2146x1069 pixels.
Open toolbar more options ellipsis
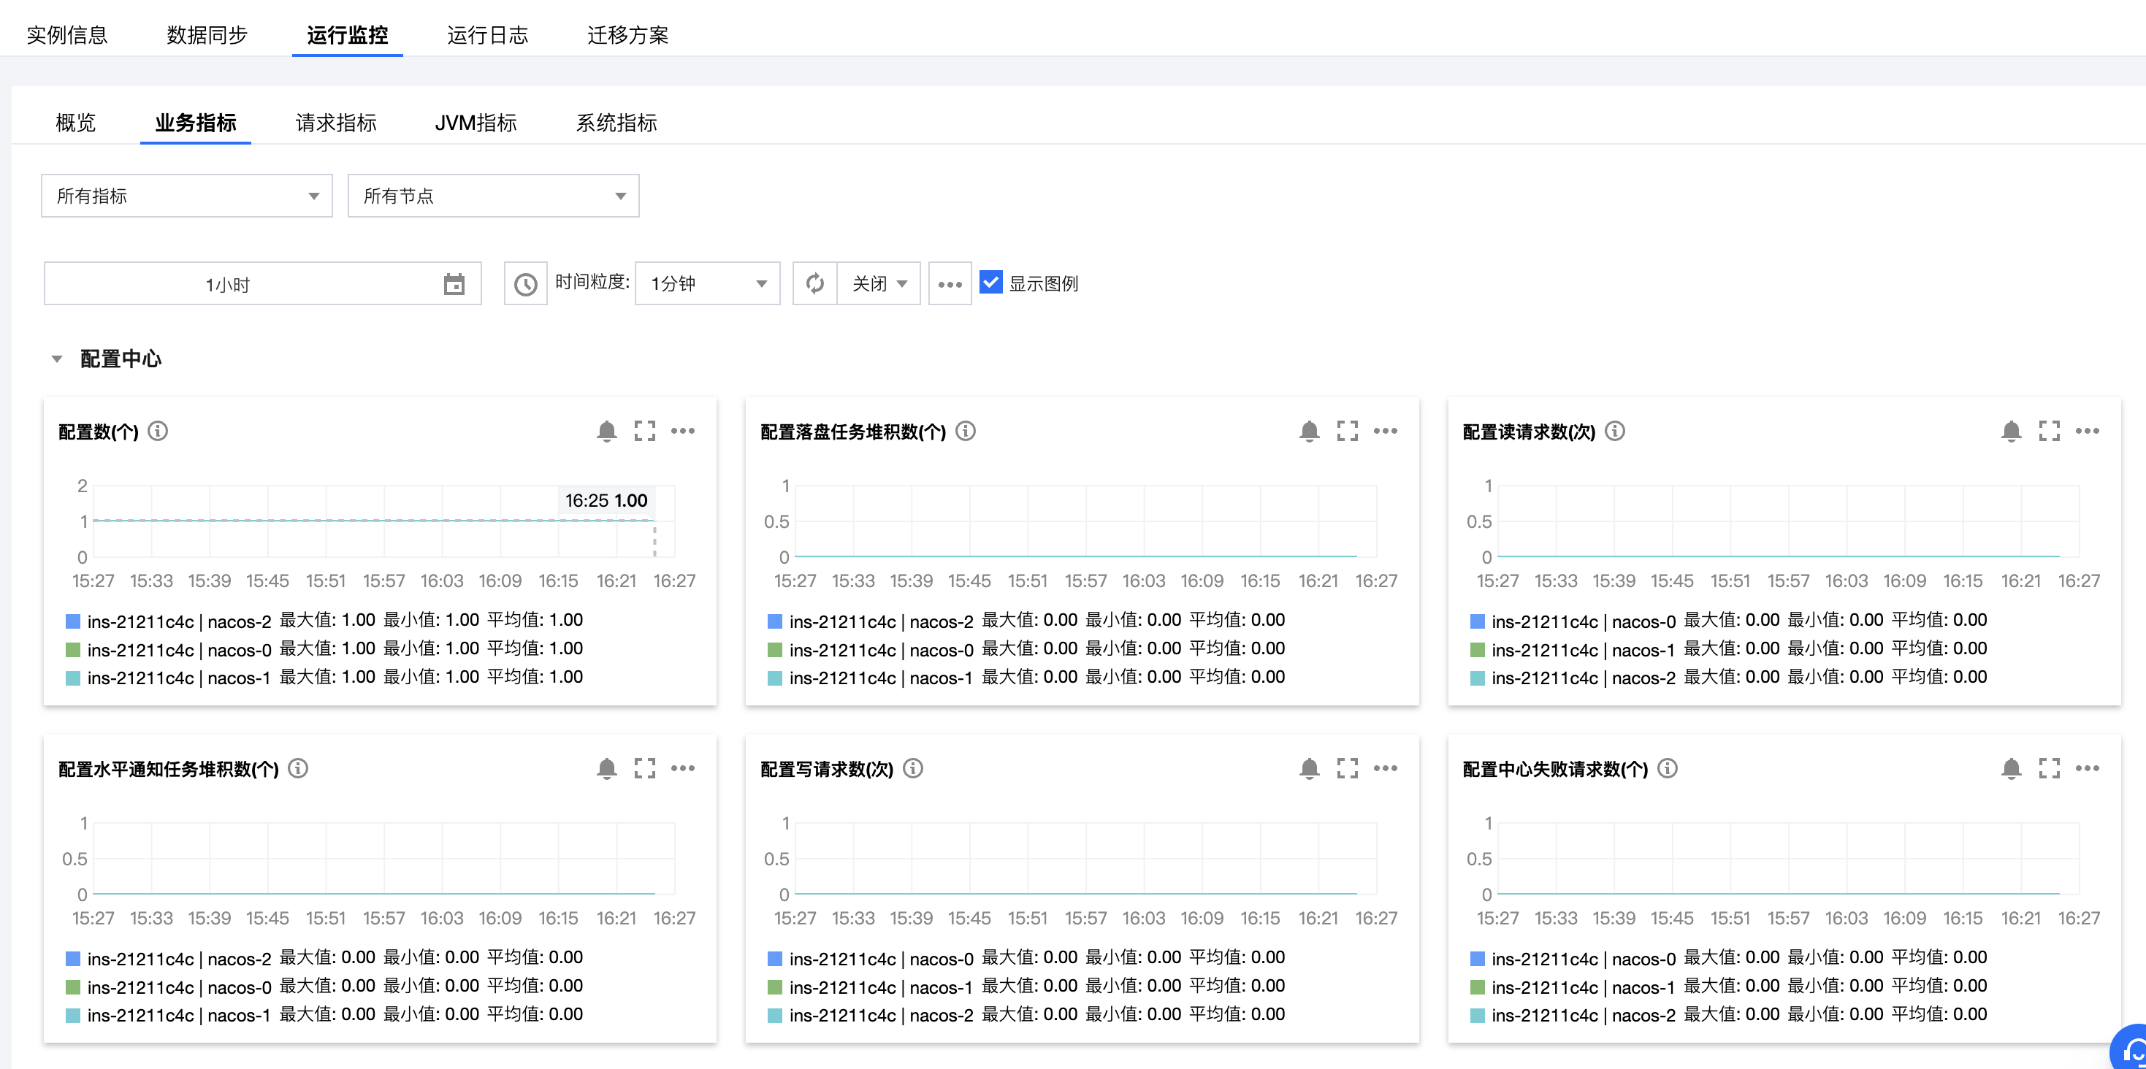pos(950,284)
